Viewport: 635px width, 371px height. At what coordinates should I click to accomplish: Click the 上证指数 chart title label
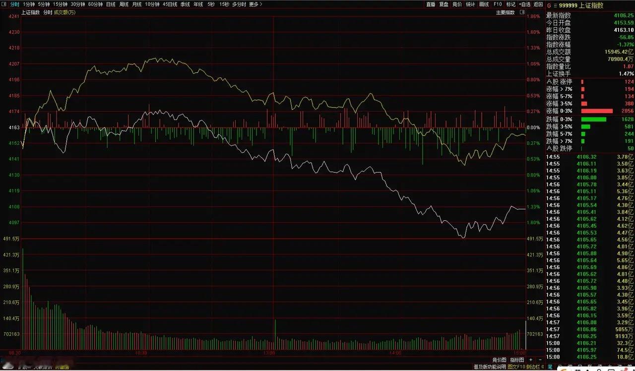click(31, 12)
